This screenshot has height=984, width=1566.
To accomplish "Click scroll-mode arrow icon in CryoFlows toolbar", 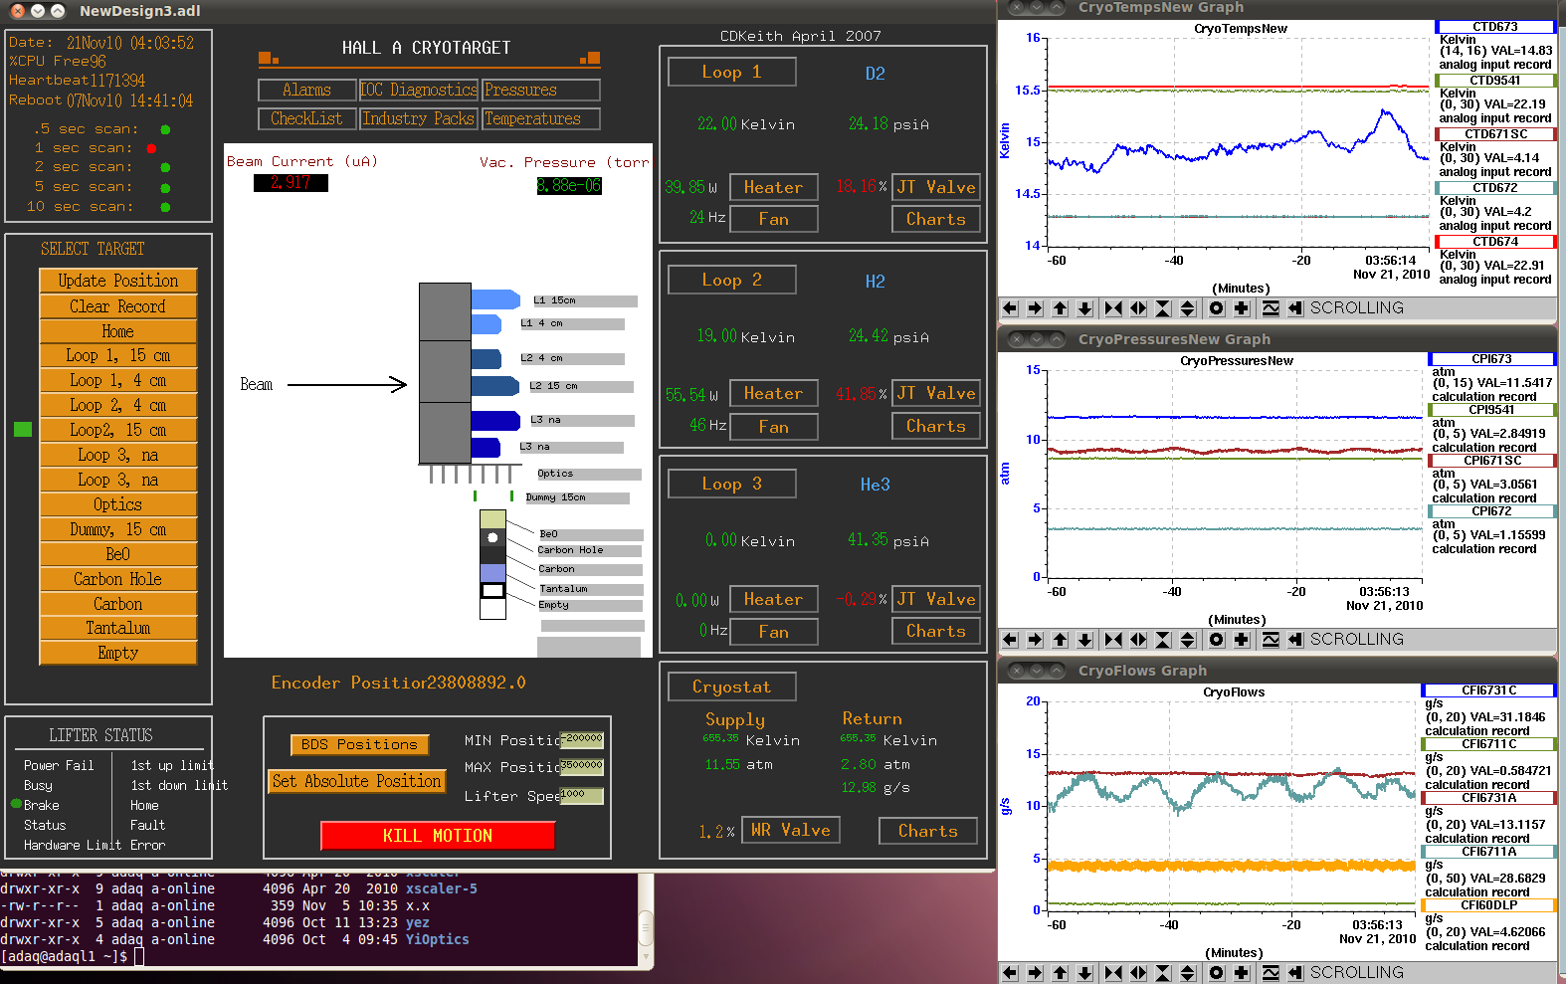I will 1295,973.
